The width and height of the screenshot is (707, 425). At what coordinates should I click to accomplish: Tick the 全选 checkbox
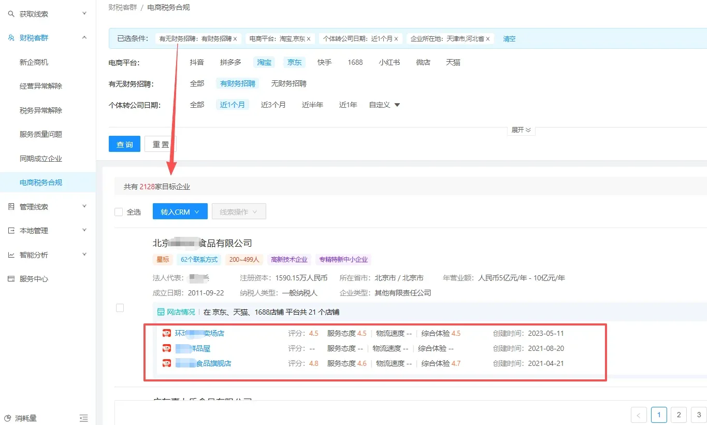point(119,212)
